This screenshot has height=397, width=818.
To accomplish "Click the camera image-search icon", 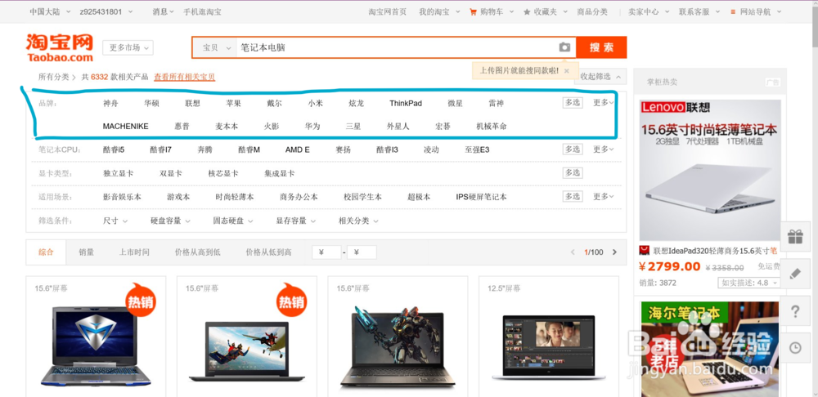I will pos(564,47).
